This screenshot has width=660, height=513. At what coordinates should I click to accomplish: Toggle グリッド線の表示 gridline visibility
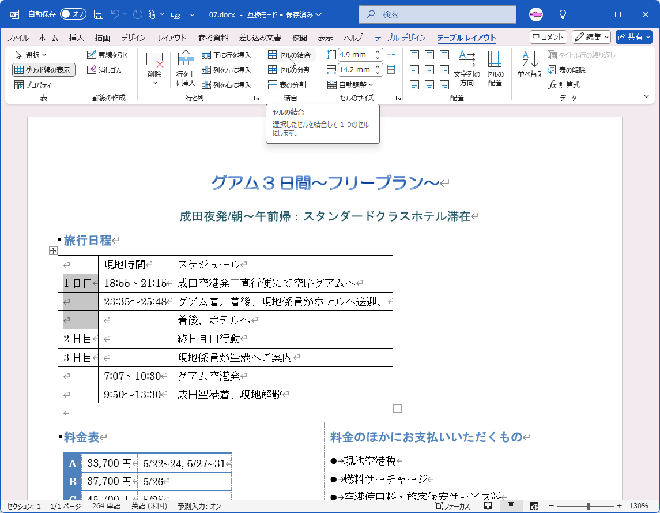(x=44, y=70)
